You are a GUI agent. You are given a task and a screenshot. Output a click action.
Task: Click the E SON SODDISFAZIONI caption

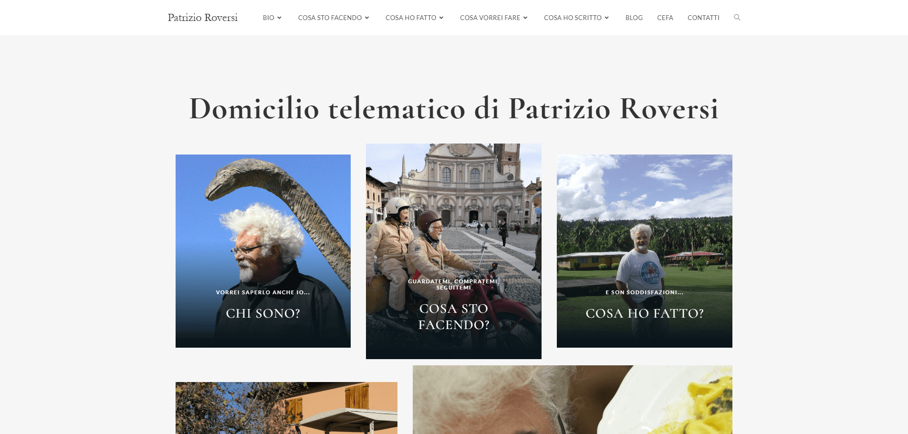pos(645,292)
